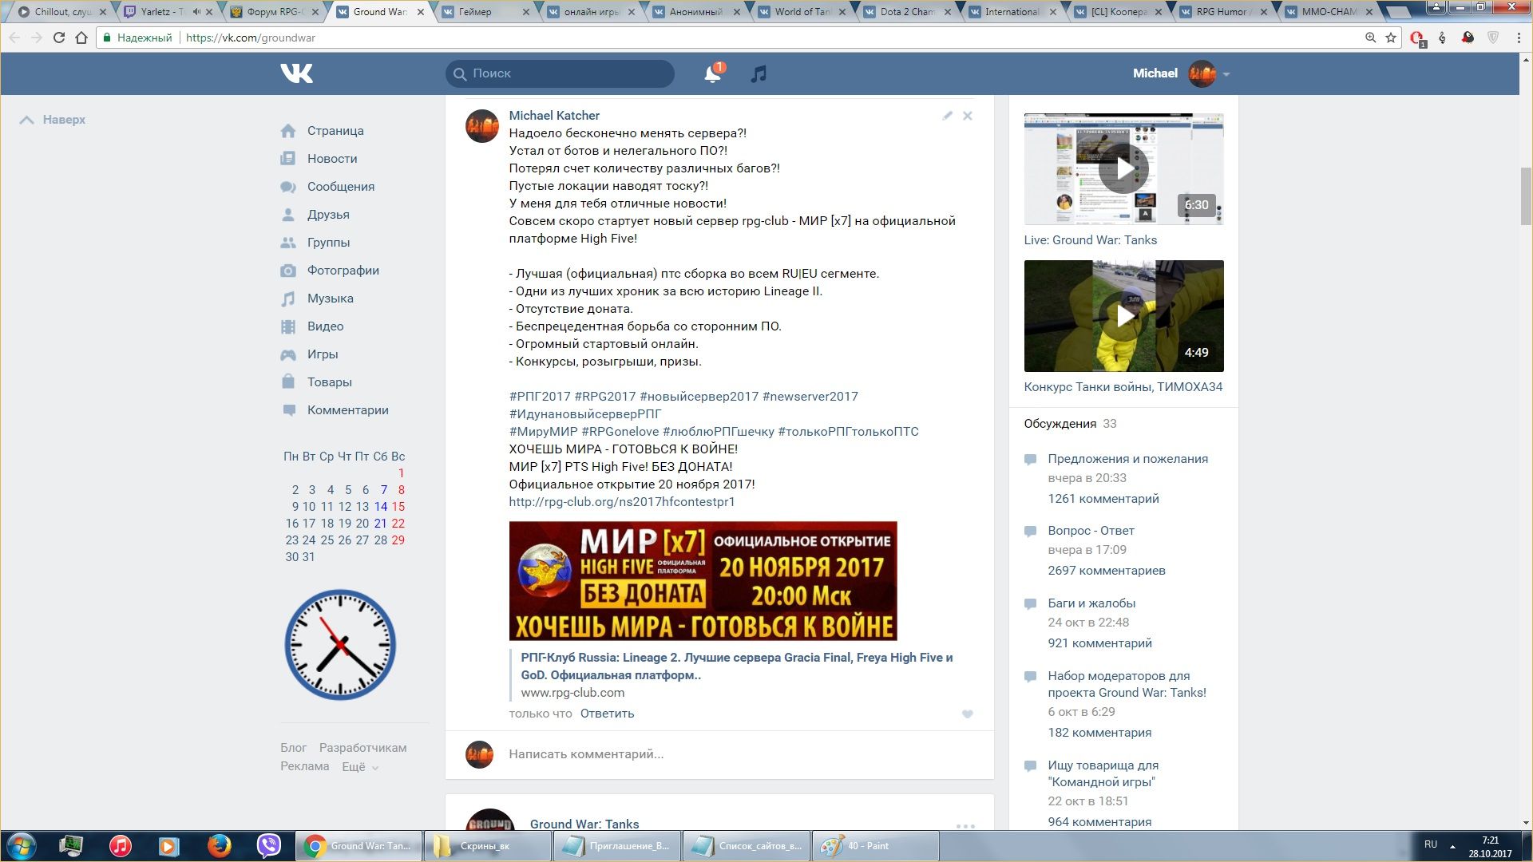Viewport: 1533px width, 862px height.
Task: Switch to the Dota 2 browser tab
Action: click(905, 12)
